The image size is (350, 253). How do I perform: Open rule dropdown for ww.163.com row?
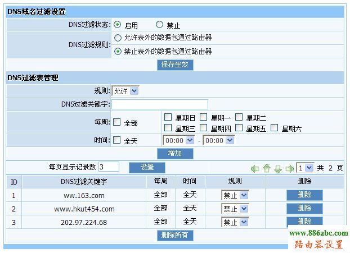click(235, 196)
